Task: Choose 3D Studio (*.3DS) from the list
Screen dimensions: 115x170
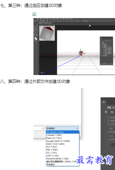Action: click(x=63, y=132)
